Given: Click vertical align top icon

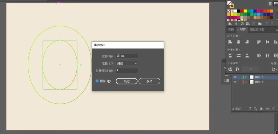Looking at the screenshot, I should 259,42.
